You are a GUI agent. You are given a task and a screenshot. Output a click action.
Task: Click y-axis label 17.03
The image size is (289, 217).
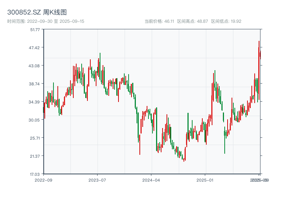35,174
